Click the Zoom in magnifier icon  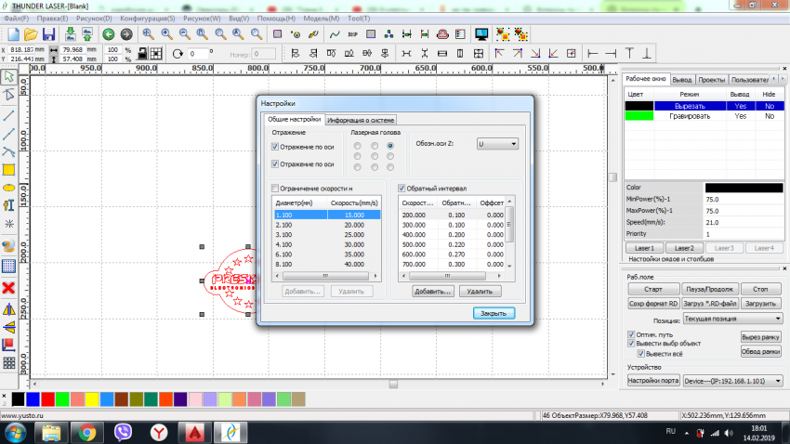tap(148, 34)
